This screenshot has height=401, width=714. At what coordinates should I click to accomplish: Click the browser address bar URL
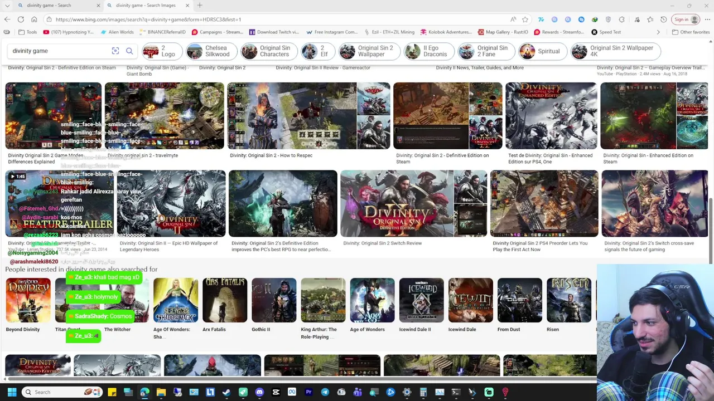[148, 19]
